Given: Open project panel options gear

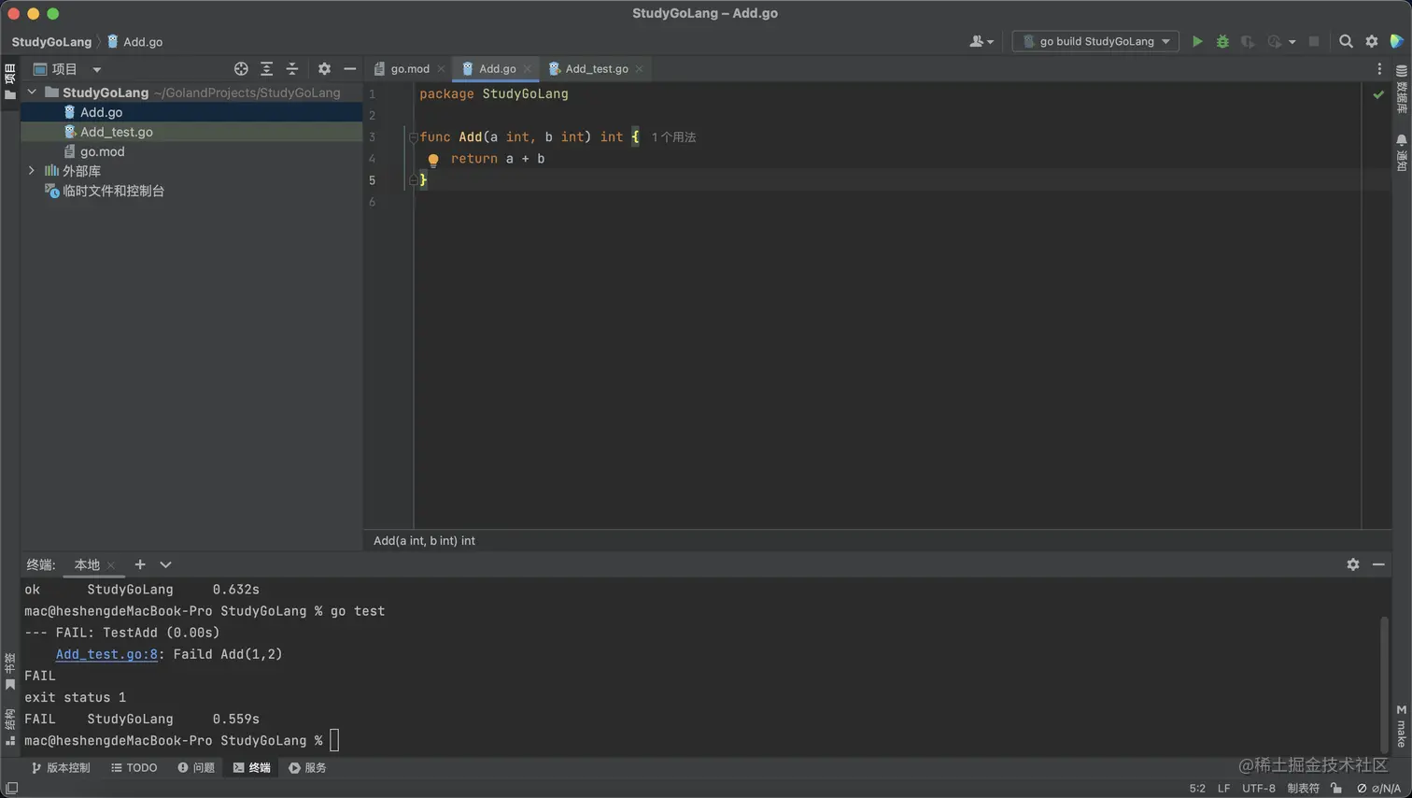Looking at the screenshot, I should (x=324, y=69).
